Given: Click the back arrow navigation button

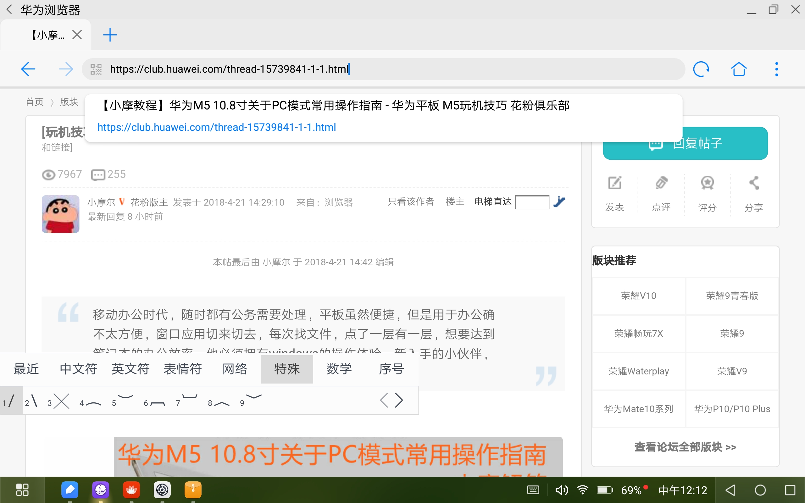Looking at the screenshot, I should [x=28, y=69].
